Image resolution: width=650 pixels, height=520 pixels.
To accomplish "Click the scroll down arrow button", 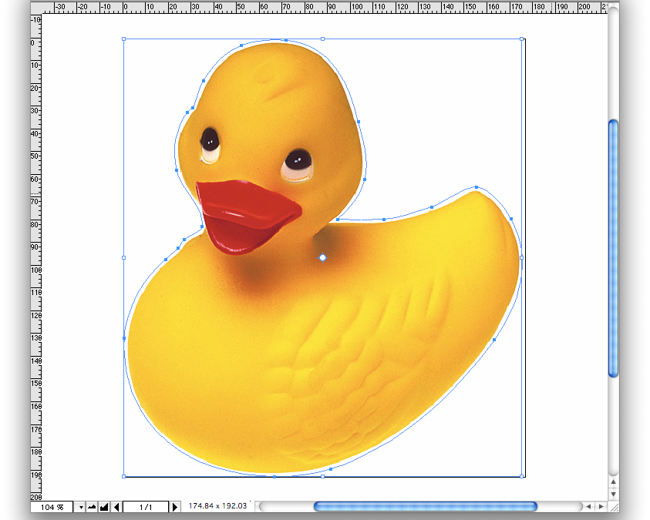I will tap(613, 493).
